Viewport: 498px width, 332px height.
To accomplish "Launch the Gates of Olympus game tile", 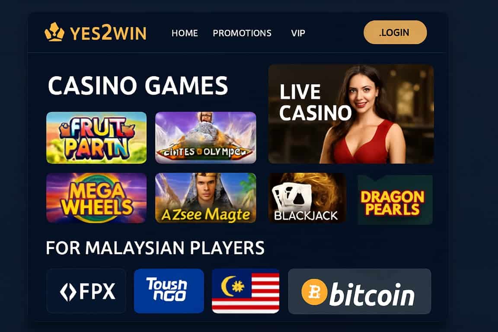I will click(205, 137).
